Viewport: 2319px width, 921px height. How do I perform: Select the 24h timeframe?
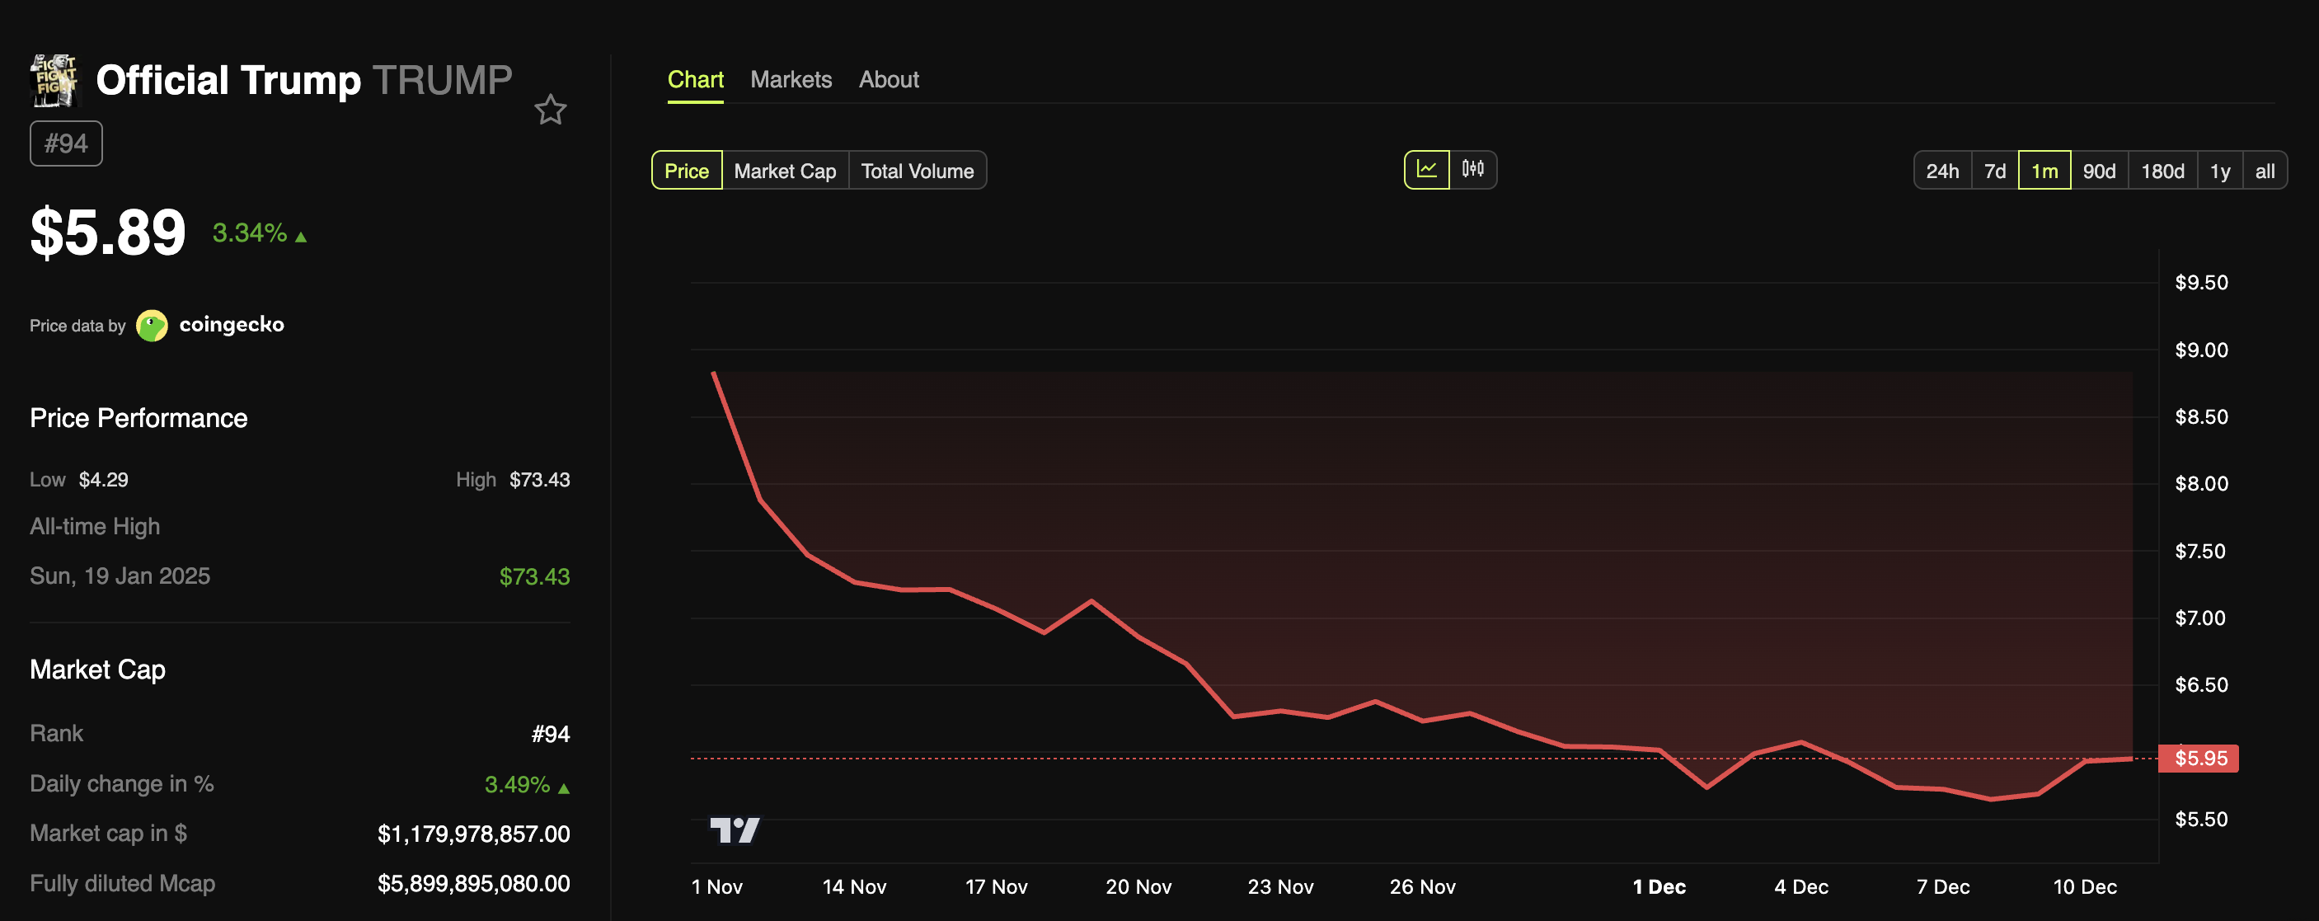[1943, 170]
